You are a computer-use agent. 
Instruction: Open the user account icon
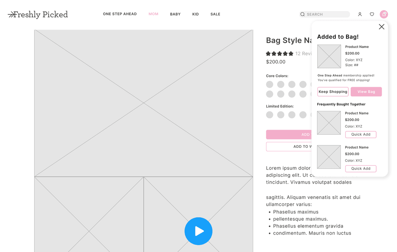click(360, 14)
